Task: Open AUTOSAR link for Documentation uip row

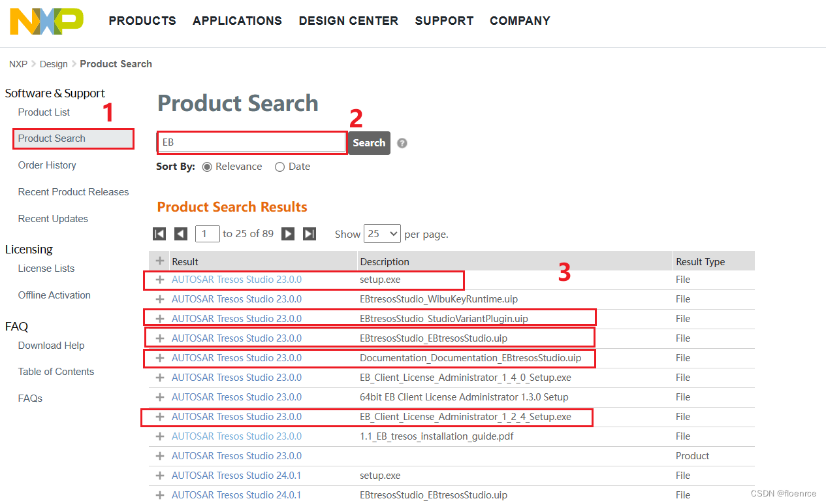Action: pos(236,358)
